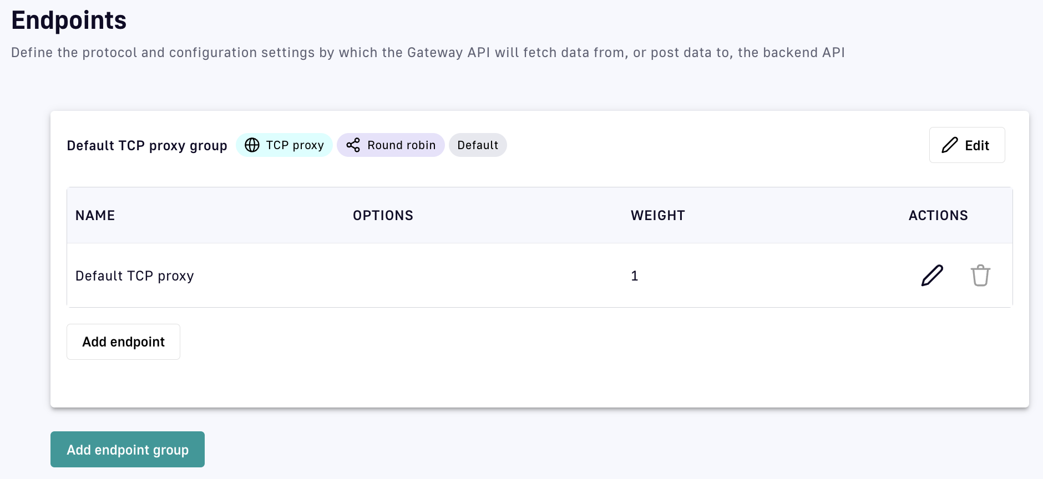1043x479 pixels.
Task: Click the Endpoints page heading
Action: coord(69,21)
